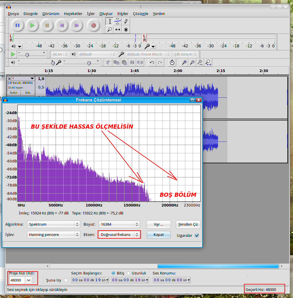Choose the Envelope tool

[118, 21]
